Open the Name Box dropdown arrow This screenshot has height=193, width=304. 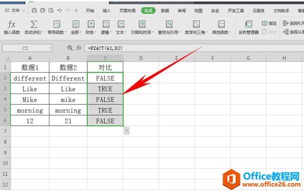pos(50,48)
